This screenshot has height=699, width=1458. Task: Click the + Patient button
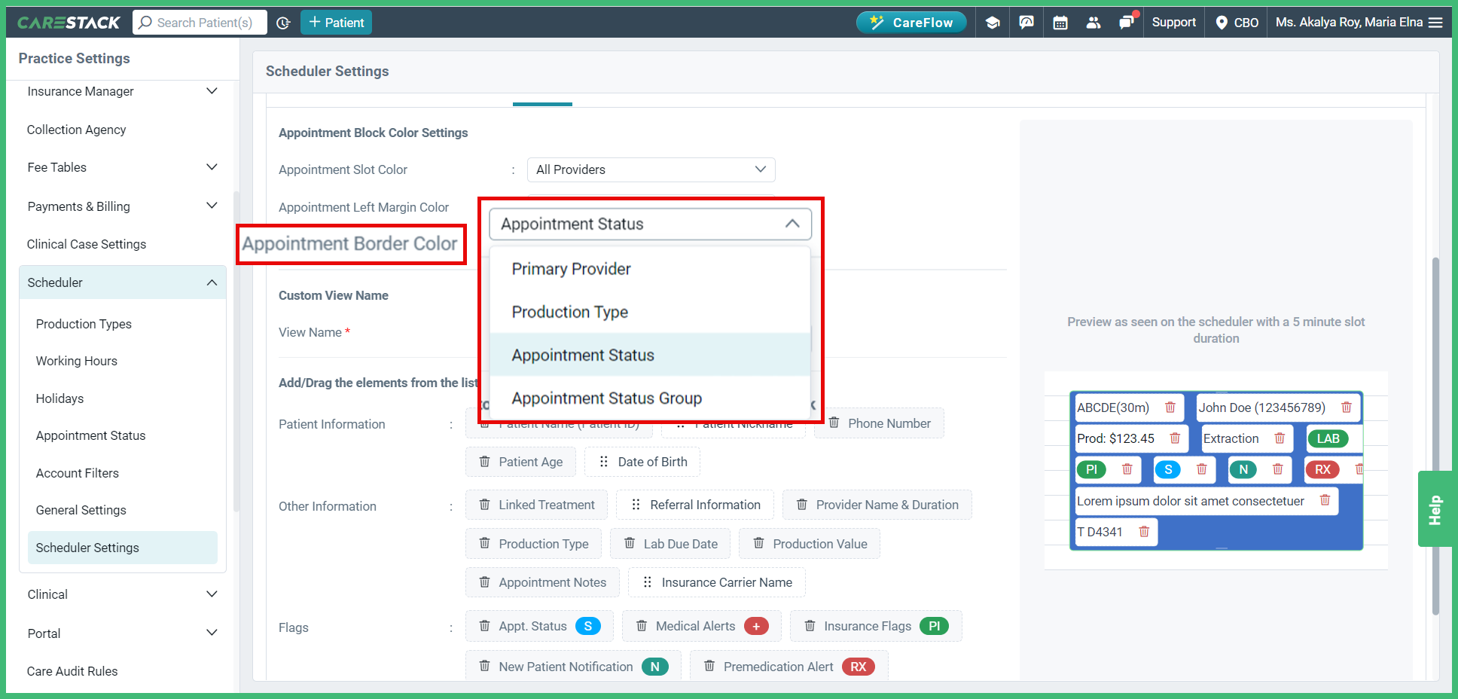tap(336, 22)
